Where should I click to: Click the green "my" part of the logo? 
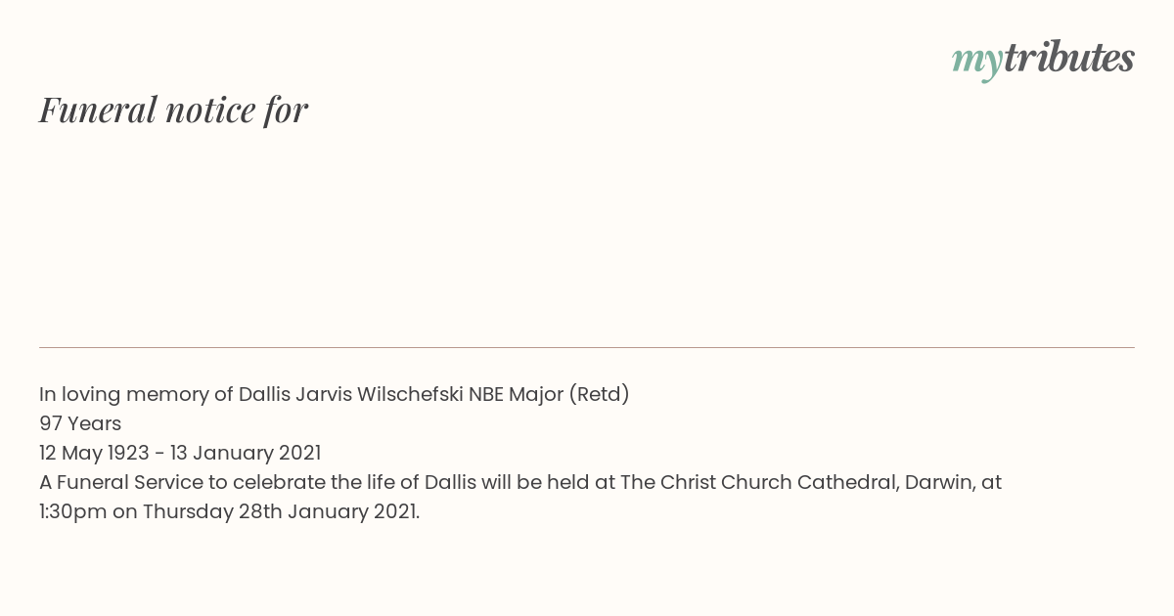pos(976,63)
